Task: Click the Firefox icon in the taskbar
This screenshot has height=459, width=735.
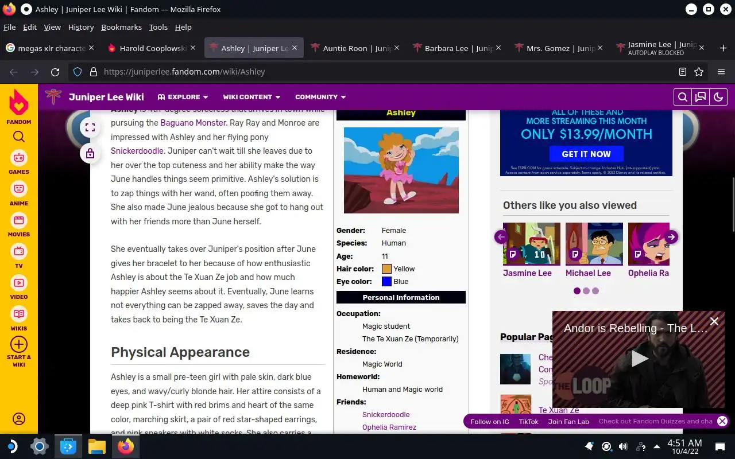Action: (126, 446)
